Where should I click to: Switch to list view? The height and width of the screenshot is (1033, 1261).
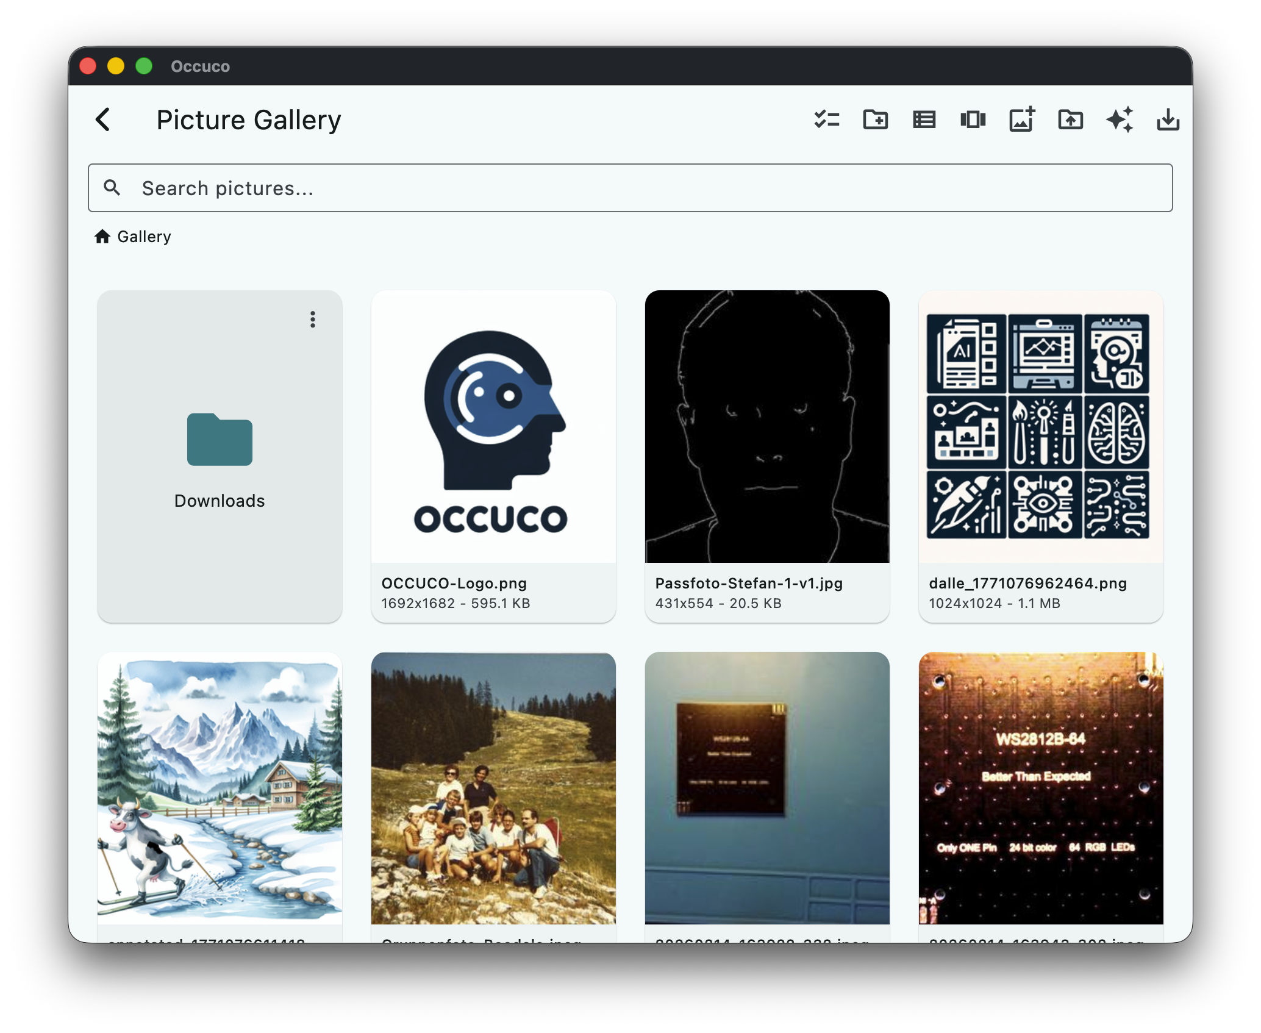[x=924, y=120]
